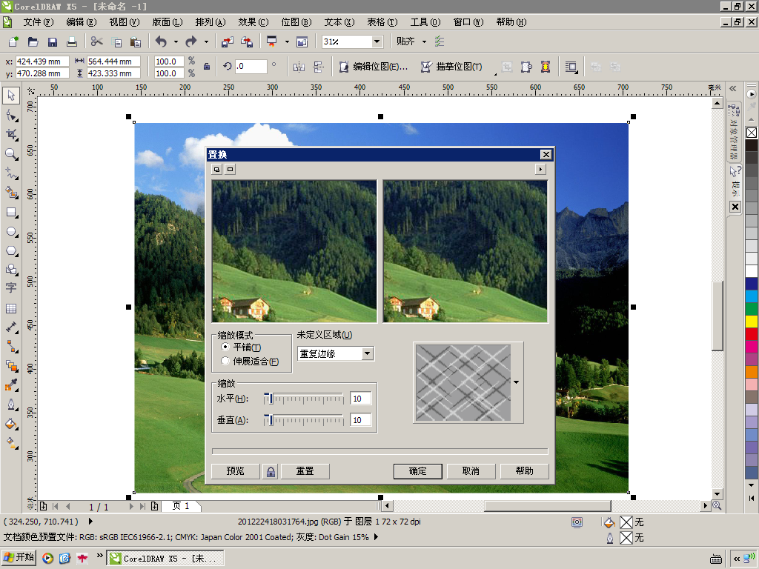This screenshot has width=759, height=569.
Task: Paste from clipboard toolbar icon
Action: click(x=136, y=41)
